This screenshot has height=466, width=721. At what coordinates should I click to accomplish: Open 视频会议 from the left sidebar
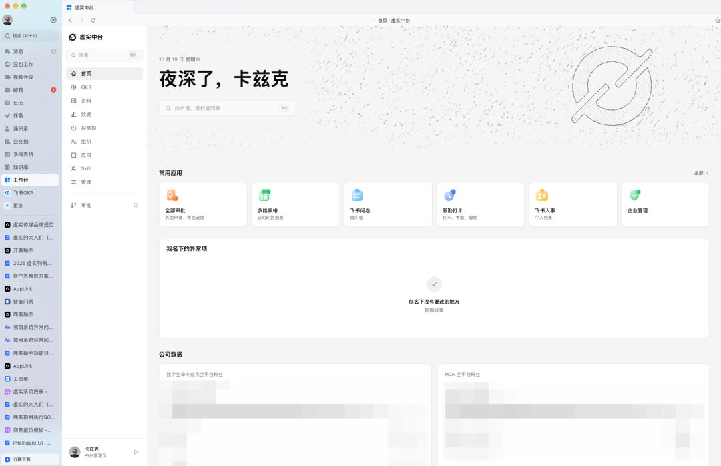pos(30,77)
